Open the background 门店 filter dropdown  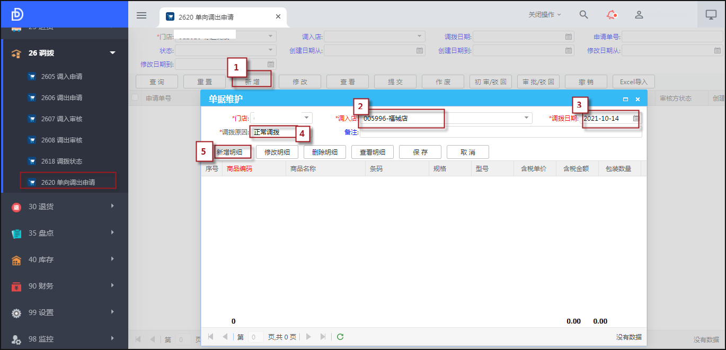pyautogui.click(x=271, y=37)
